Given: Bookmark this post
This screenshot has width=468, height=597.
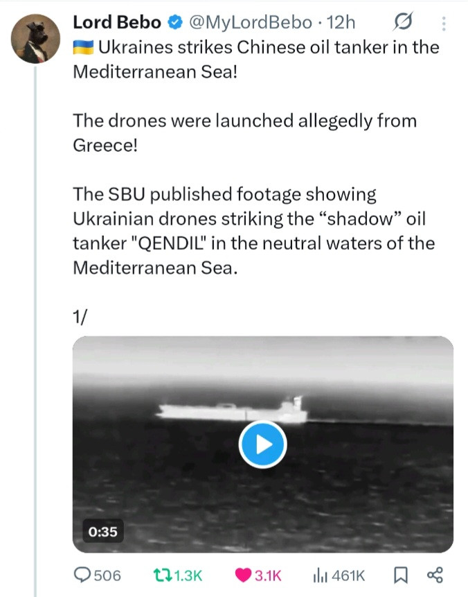Looking at the screenshot, I should click(400, 575).
